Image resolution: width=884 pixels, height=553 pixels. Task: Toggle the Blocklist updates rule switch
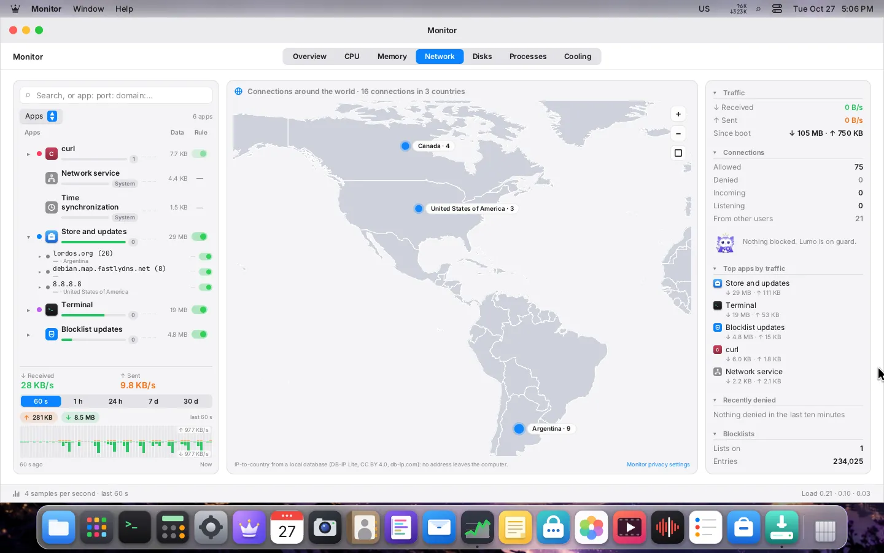tap(200, 334)
